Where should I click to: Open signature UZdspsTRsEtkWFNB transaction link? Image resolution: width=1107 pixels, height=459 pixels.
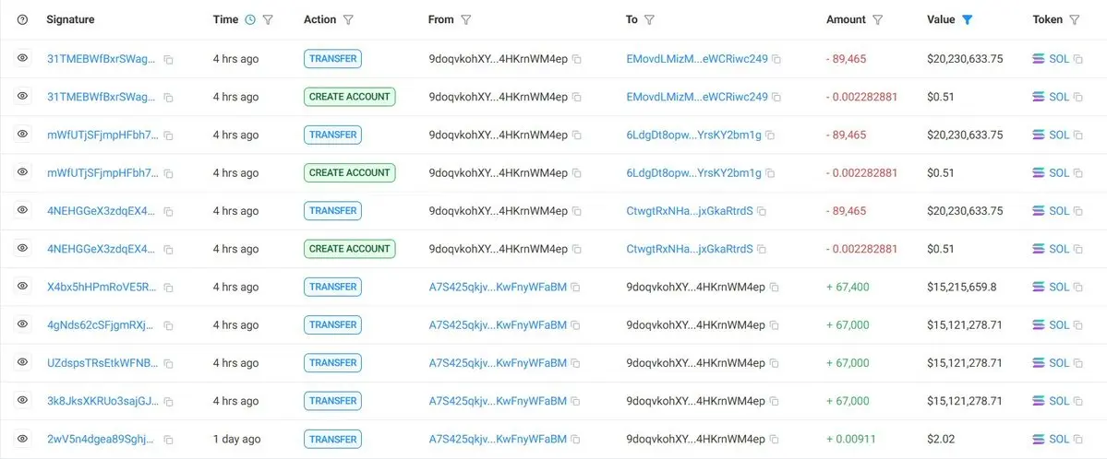[103, 363]
